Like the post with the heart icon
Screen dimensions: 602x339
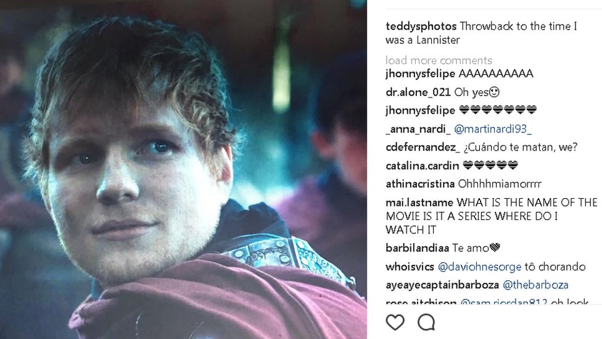(x=395, y=322)
